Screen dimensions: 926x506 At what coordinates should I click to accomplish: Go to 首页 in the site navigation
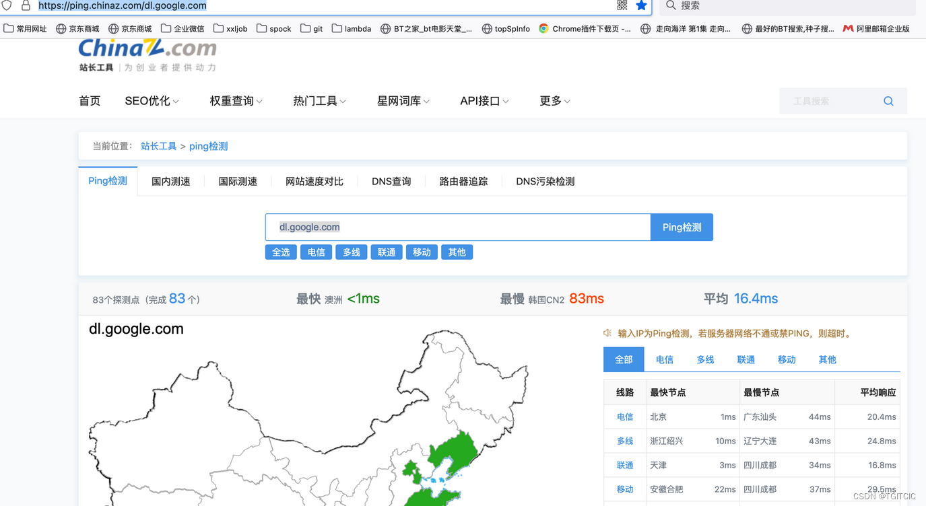(x=90, y=101)
